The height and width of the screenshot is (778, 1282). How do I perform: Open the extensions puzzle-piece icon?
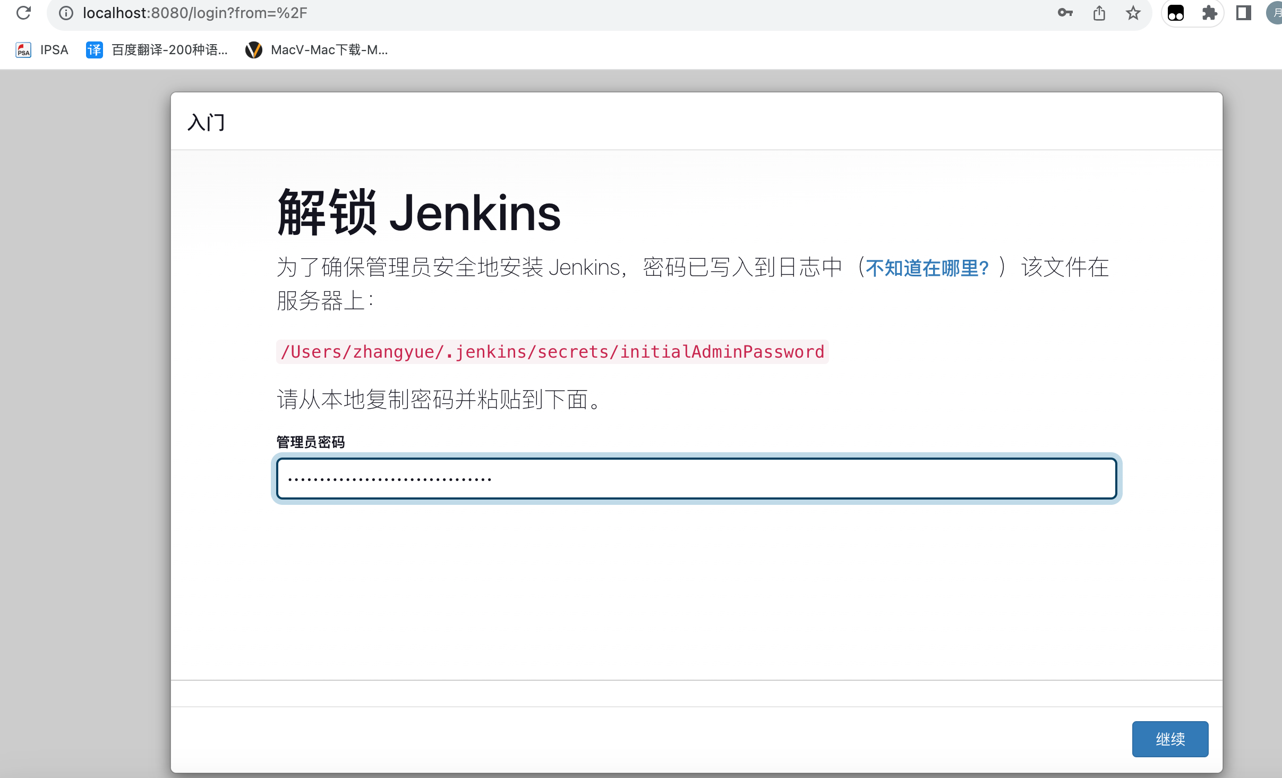coord(1209,13)
